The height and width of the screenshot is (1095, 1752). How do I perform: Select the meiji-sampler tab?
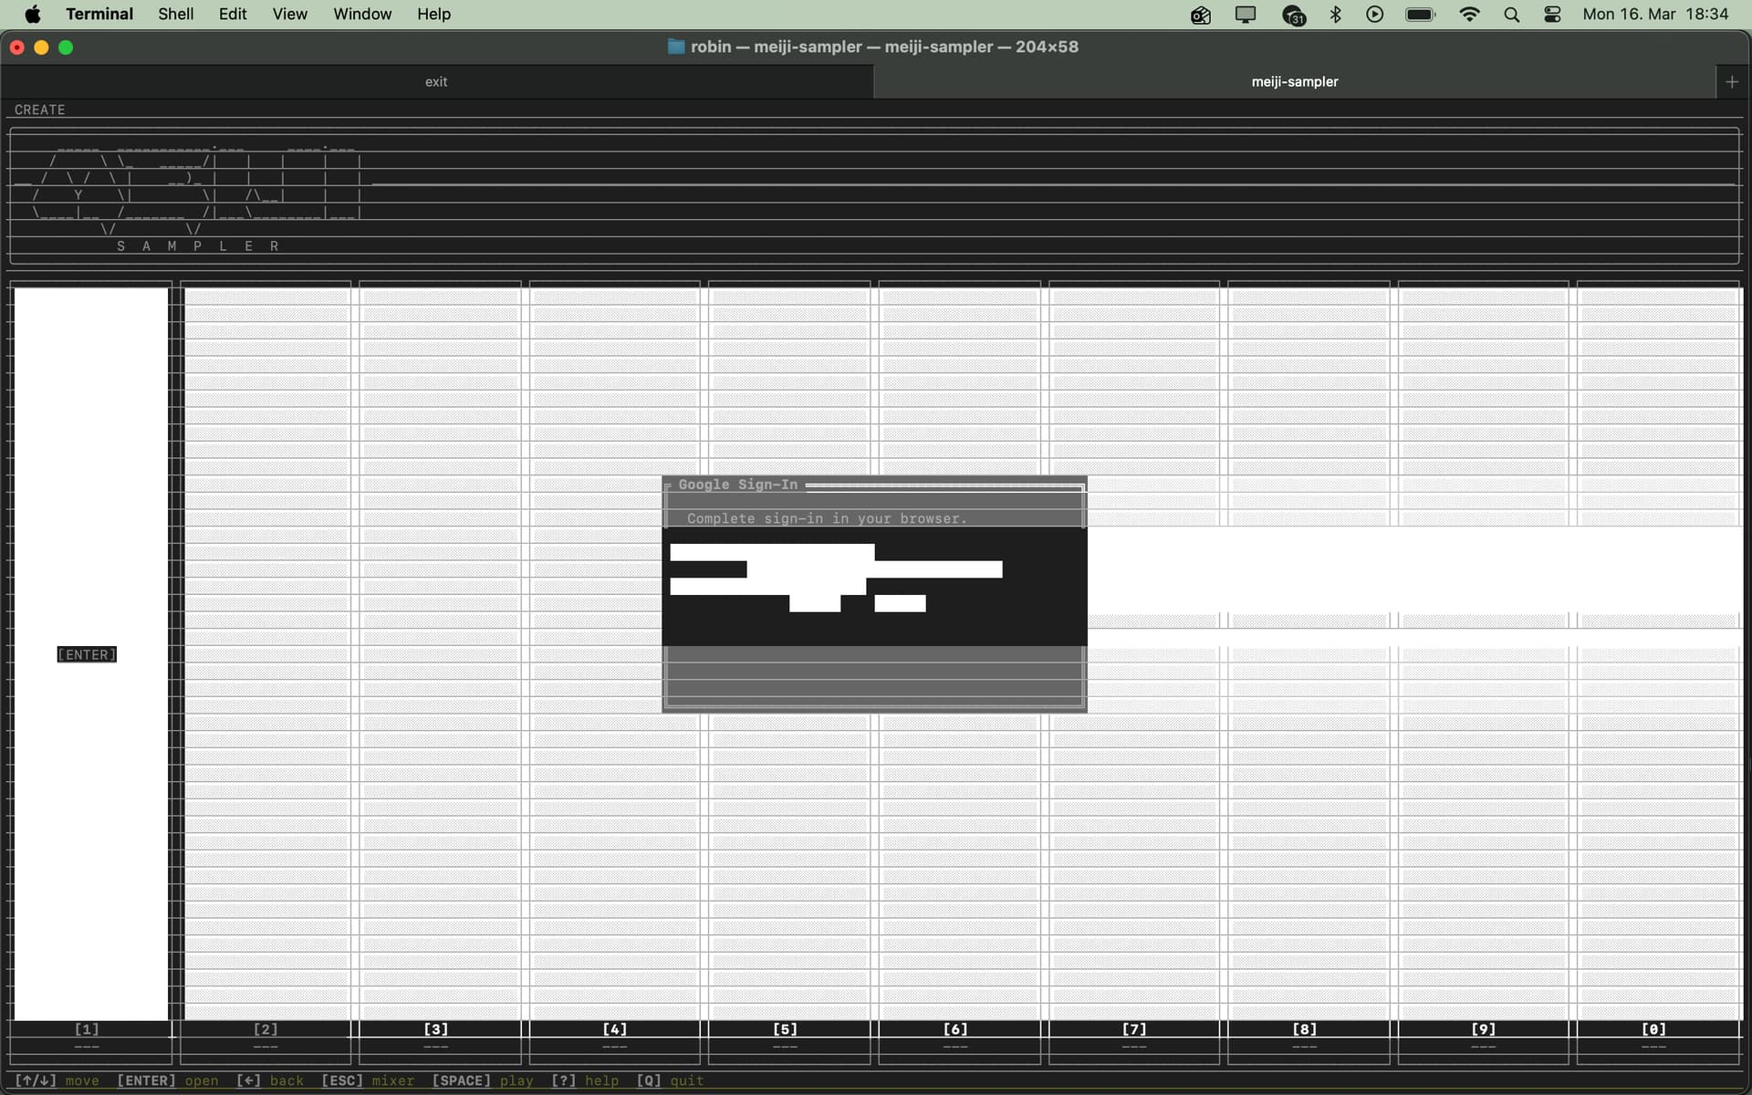pos(1294,81)
